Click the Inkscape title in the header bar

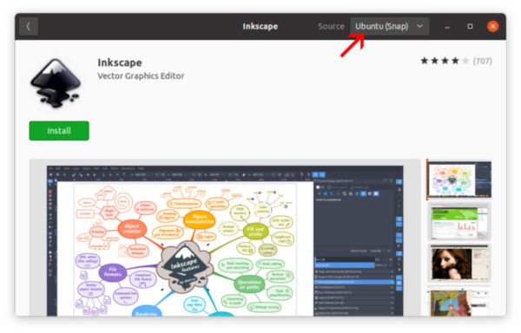[260, 26]
